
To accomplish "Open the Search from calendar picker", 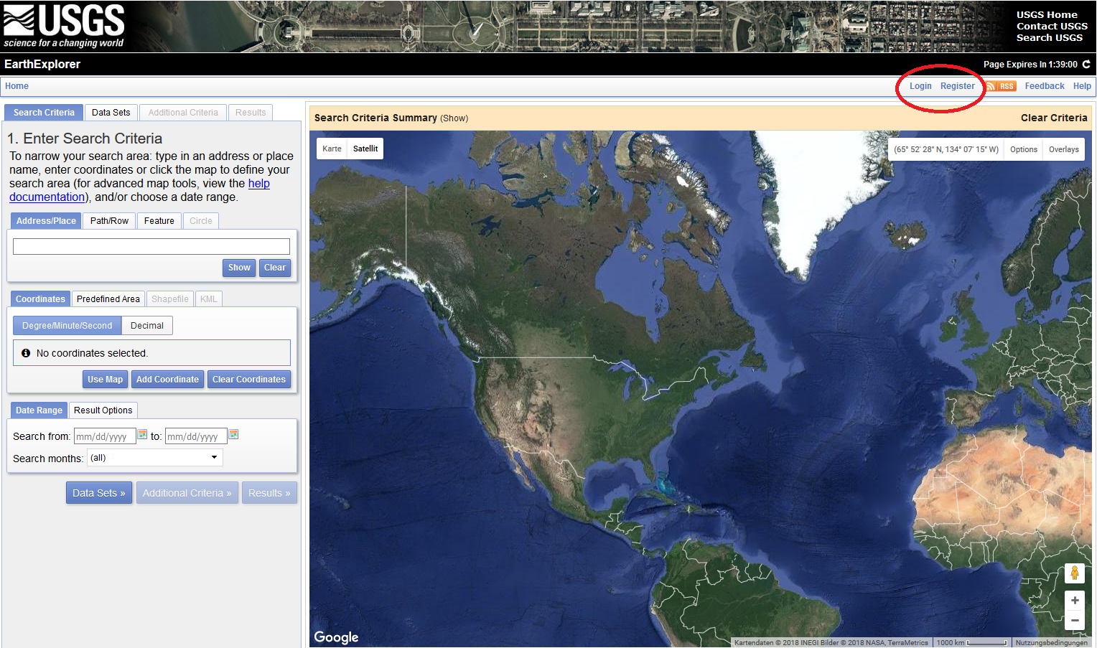I will pyautogui.click(x=142, y=435).
